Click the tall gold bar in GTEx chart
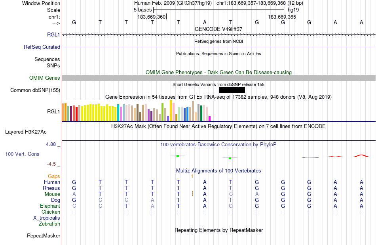 click(x=171, y=110)
